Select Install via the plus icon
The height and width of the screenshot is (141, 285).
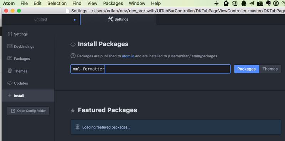pos(10,95)
